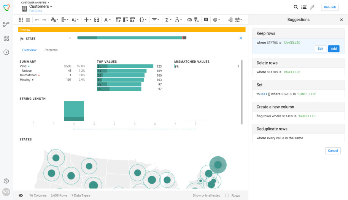Add the Keep rows suggestion
The image size is (348, 200).
(334, 49)
